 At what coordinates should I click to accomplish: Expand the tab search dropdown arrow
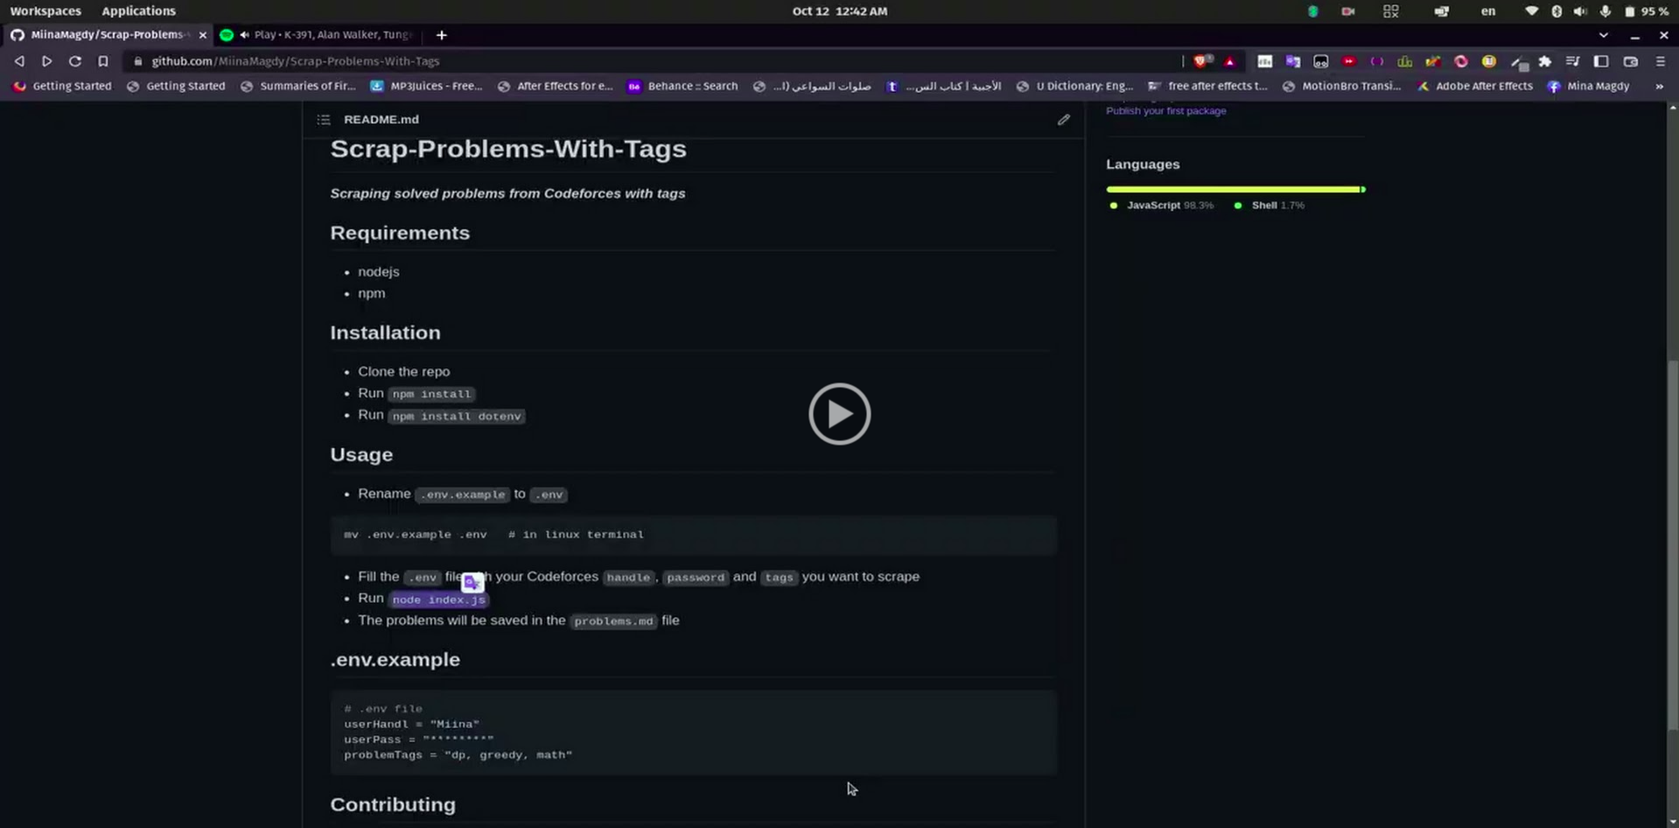(x=1604, y=35)
